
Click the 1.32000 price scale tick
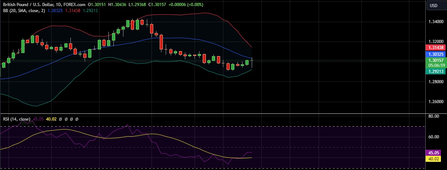(x=435, y=42)
